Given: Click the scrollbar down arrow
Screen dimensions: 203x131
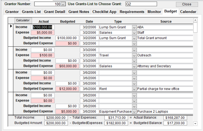Looking at the screenshot, I should click(x=195, y=124).
